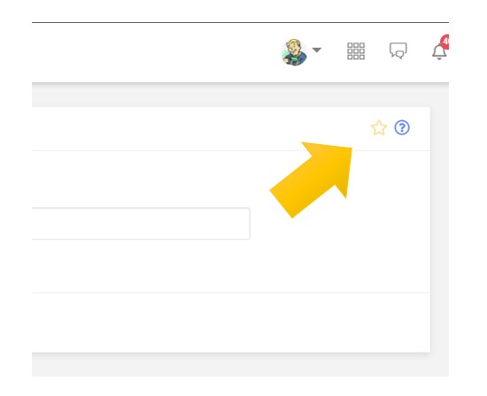Open the chat messages icon

(398, 50)
